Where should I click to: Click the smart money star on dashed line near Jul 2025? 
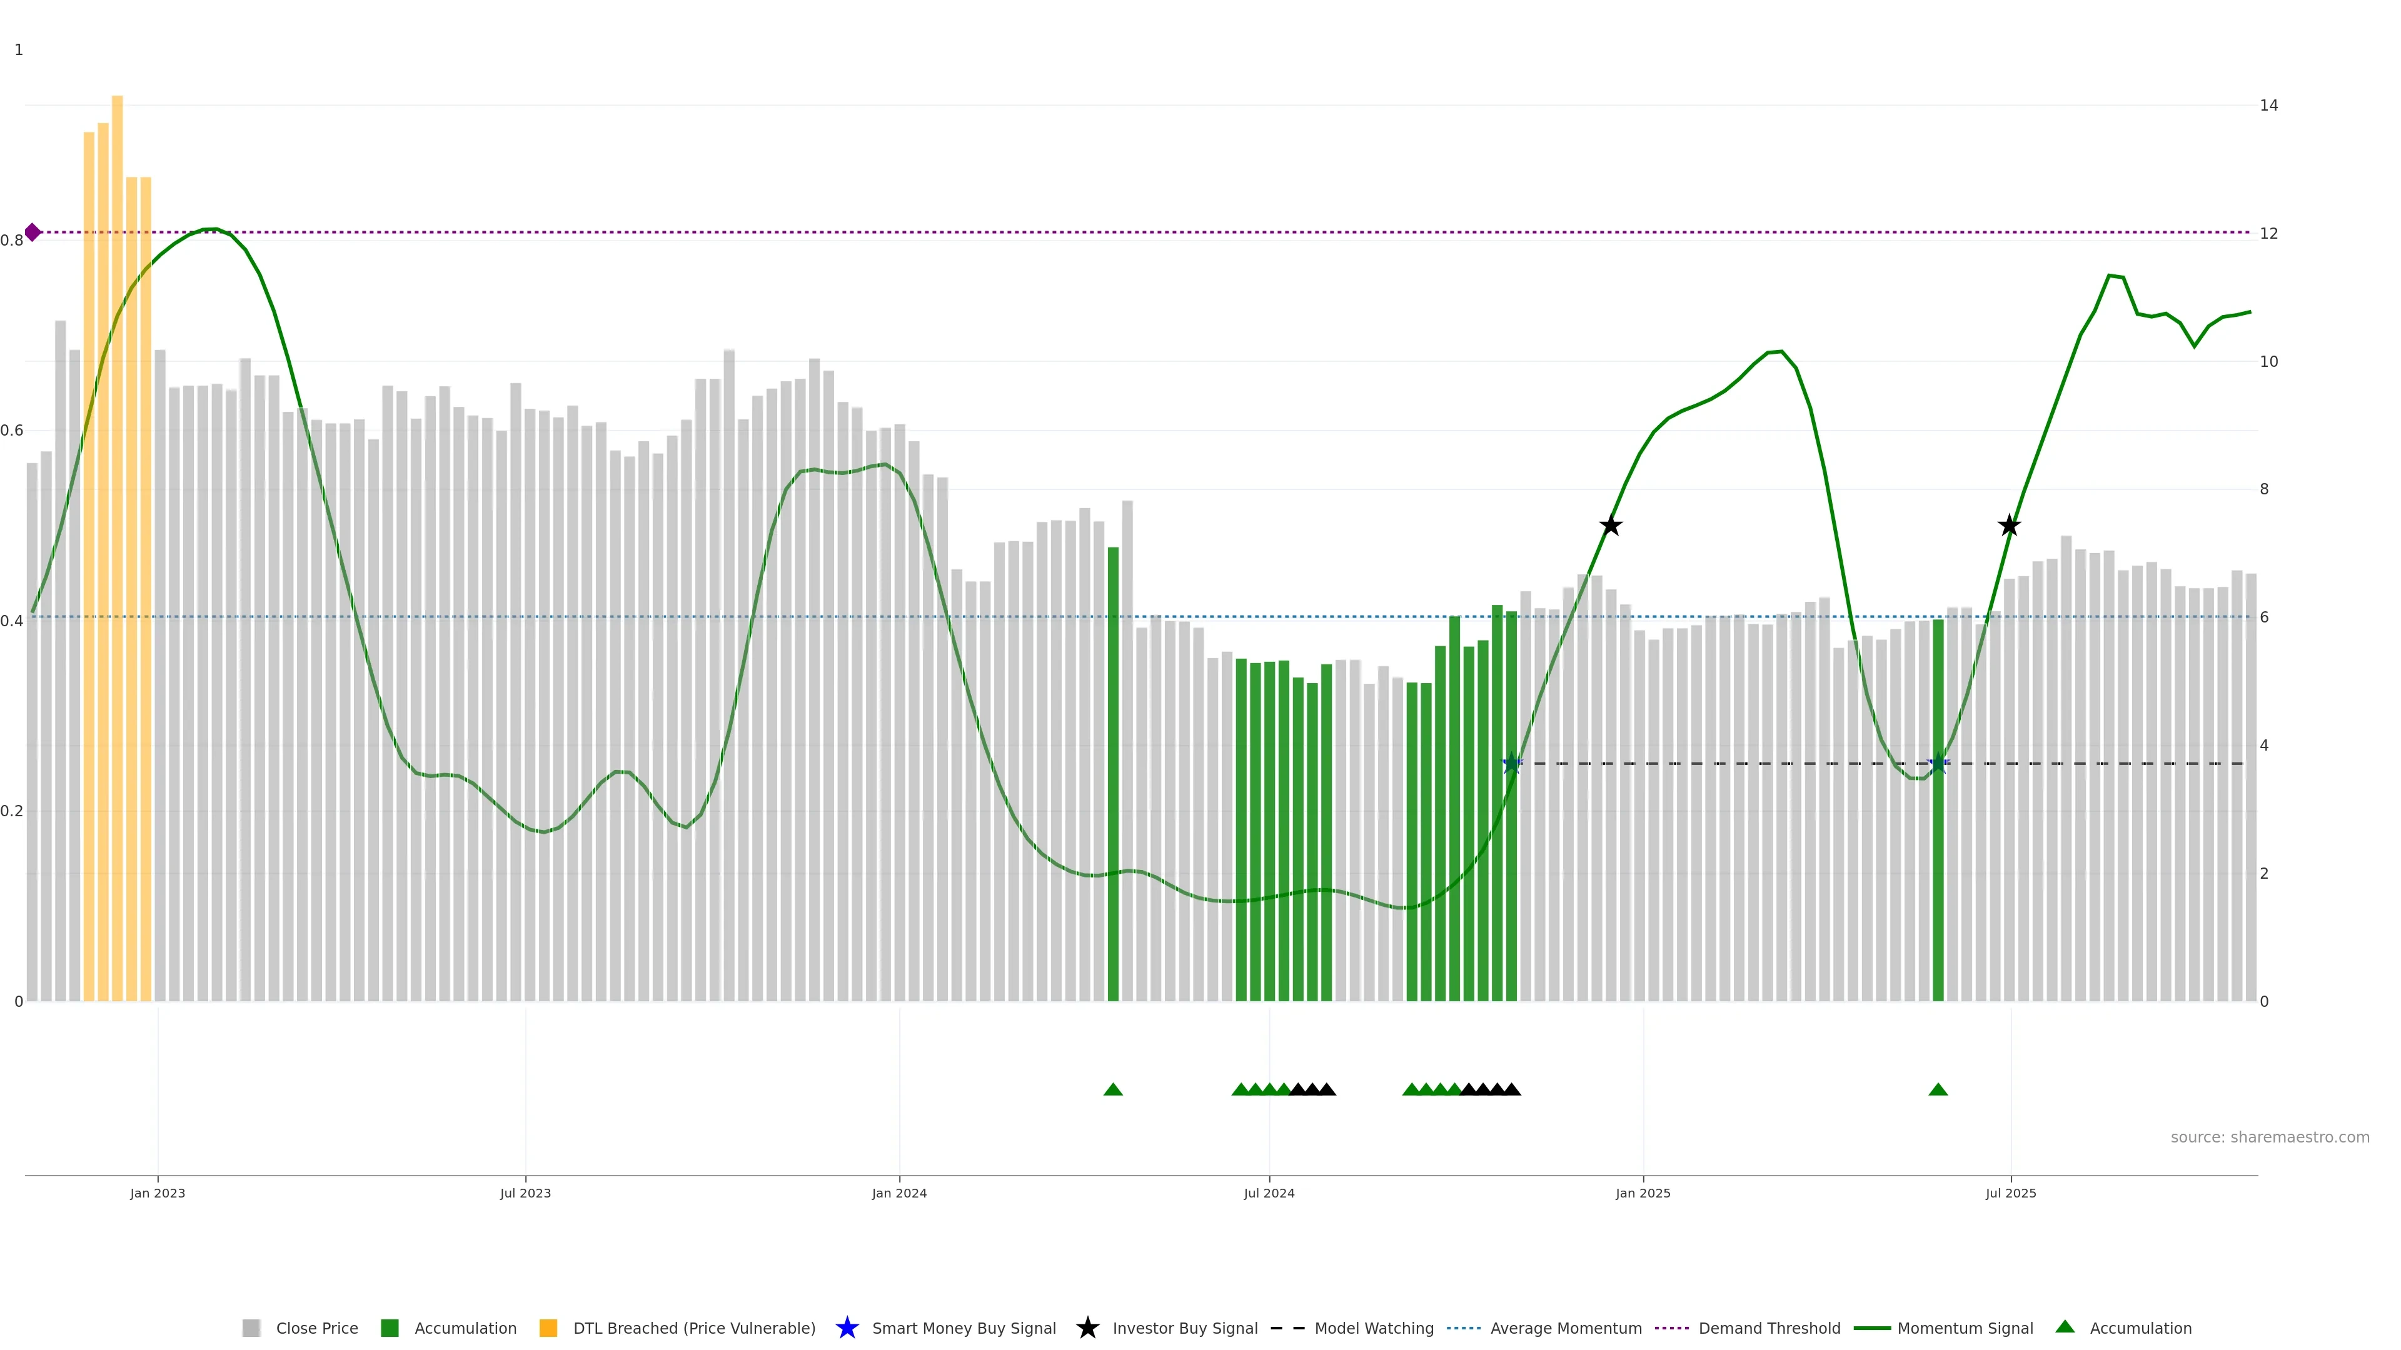[x=1938, y=763]
